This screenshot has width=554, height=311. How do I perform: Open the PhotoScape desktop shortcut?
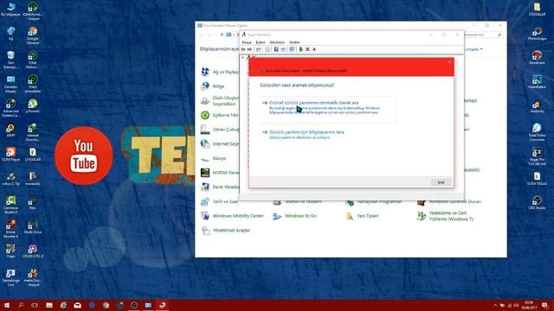(x=537, y=34)
